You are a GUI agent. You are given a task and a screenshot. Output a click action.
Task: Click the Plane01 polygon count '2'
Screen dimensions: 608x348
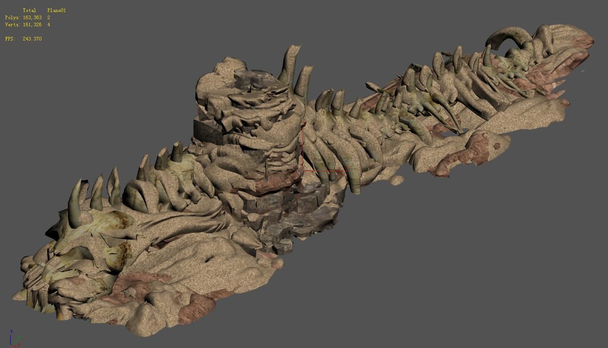tap(49, 17)
